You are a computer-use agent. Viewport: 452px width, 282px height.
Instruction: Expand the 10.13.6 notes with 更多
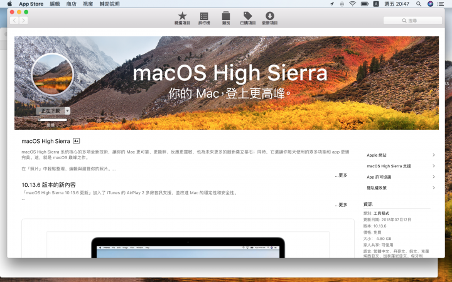point(342,204)
